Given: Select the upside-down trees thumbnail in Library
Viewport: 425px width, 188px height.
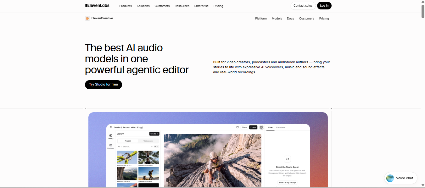Looking at the screenshot, I should tap(148, 157).
